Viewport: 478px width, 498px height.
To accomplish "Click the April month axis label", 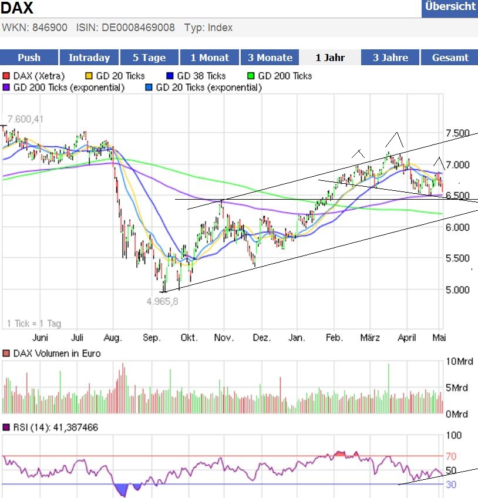I will pyautogui.click(x=407, y=338).
